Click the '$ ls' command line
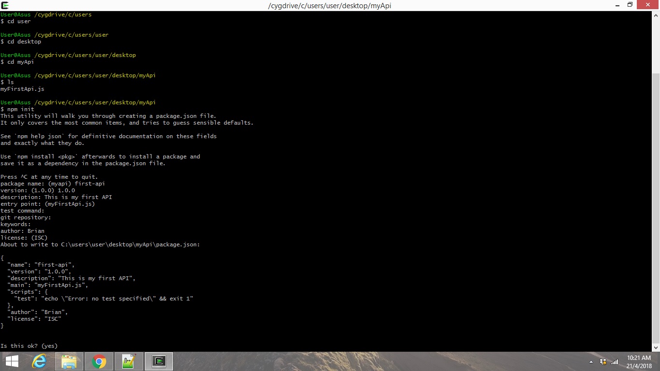 pyautogui.click(x=7, y=82)
